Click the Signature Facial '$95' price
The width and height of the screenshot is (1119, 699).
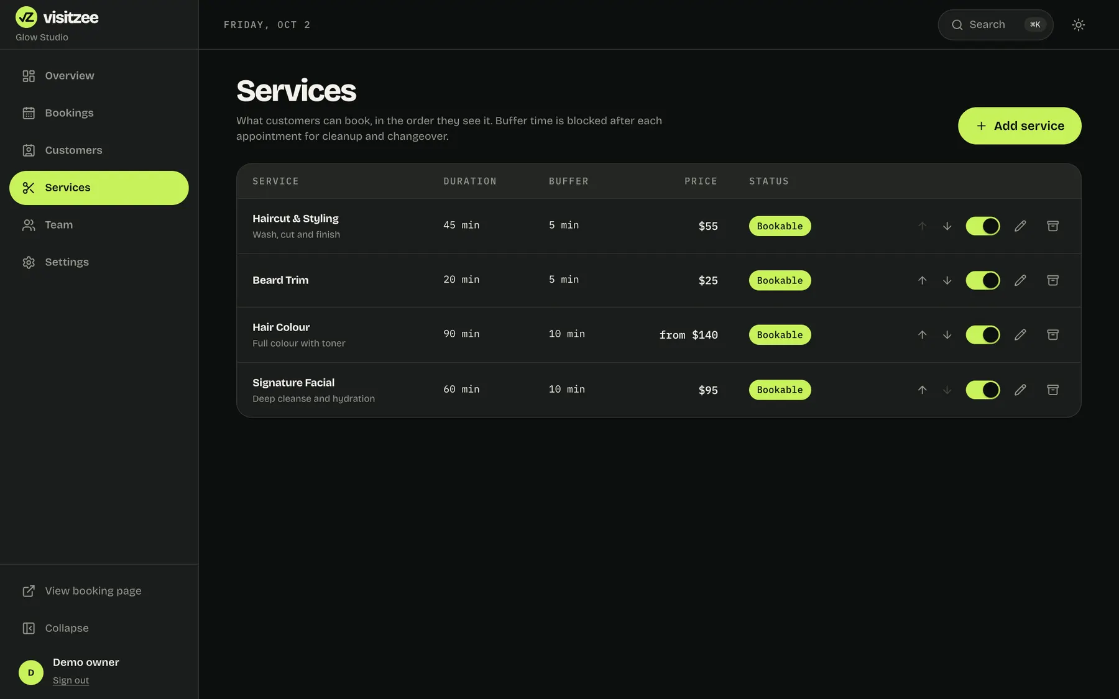coord(708,390)
